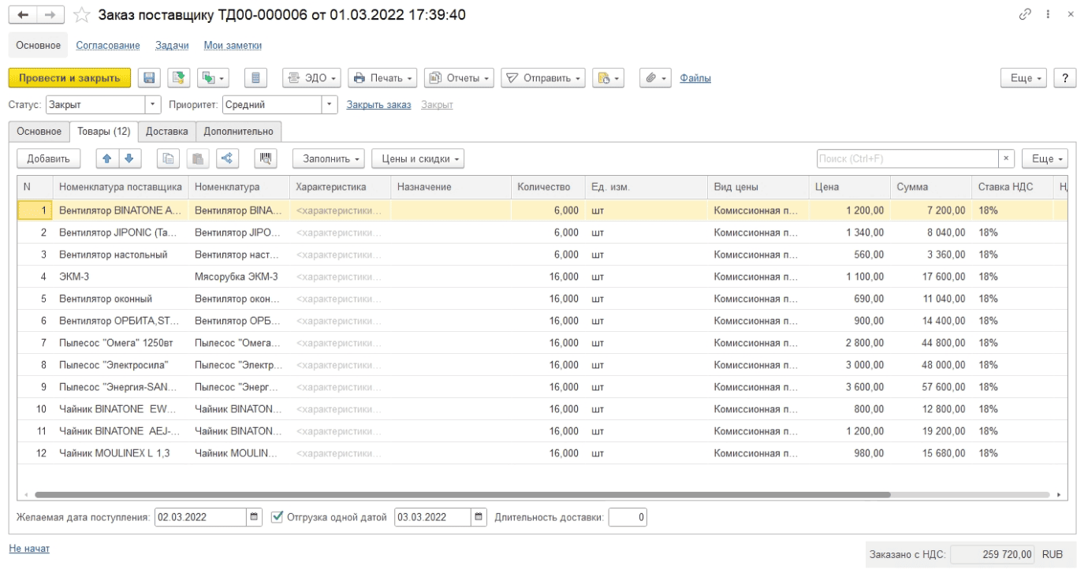Click the table search field
The height and width of the screenshot is (577, 1088).
[x=907, y=158]
